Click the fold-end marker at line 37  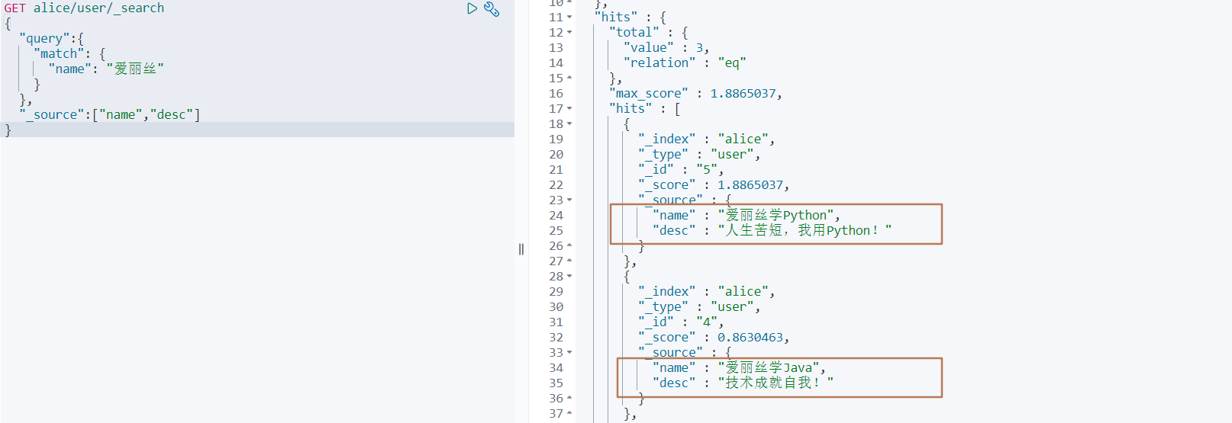pos(569,414)
